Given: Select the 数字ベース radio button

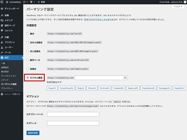Looking at the screenshot, I should click(x=27, y=60).
